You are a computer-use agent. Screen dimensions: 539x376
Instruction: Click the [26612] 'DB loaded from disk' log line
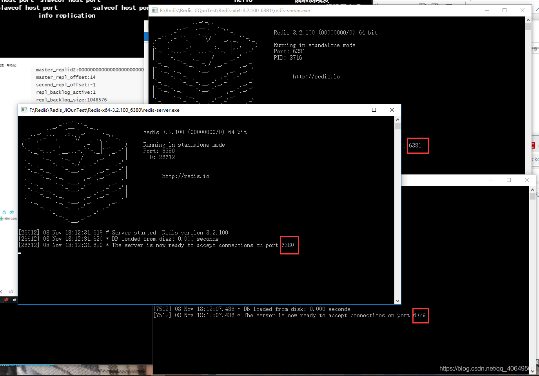[119, 239]
